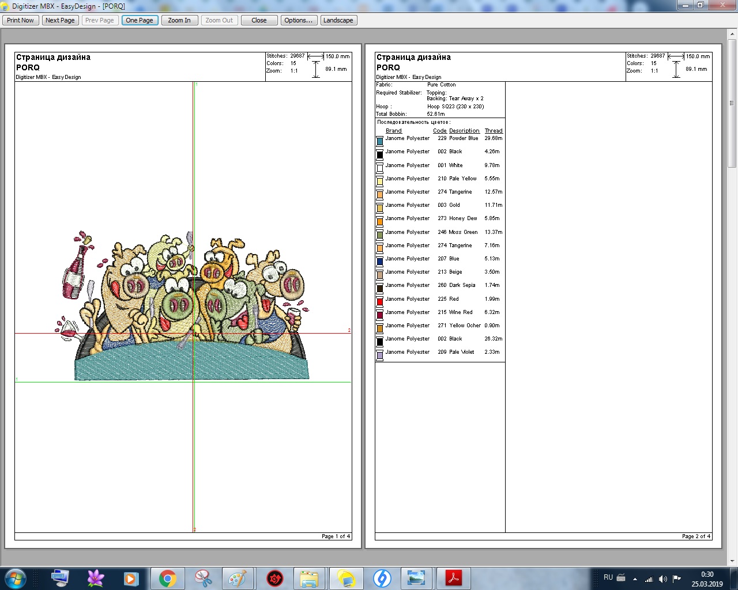Zoom In on the print preview
Viewport: 738px width, 590px height.
point(179,20)
